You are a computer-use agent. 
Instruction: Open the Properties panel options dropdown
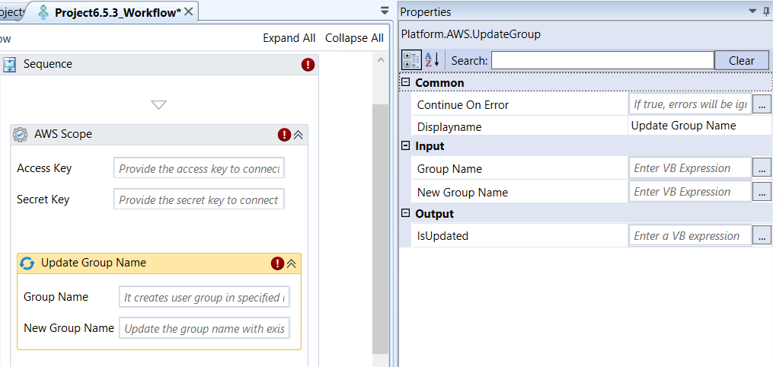tap(752, 11)
